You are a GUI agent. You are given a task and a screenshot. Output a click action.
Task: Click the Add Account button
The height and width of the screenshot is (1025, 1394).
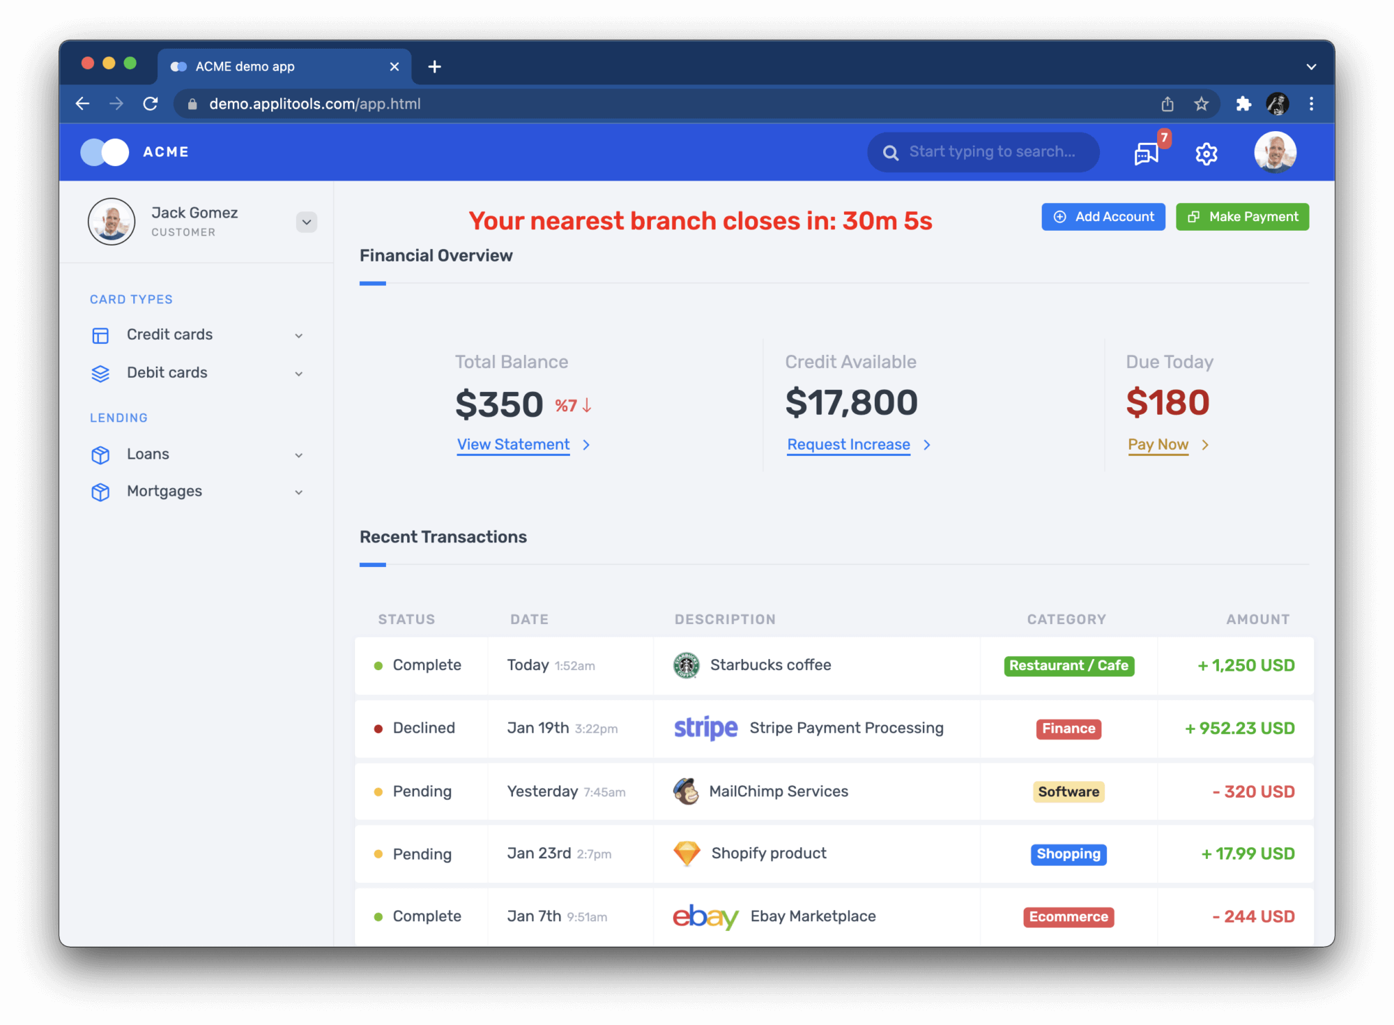tap(1103, 217)
